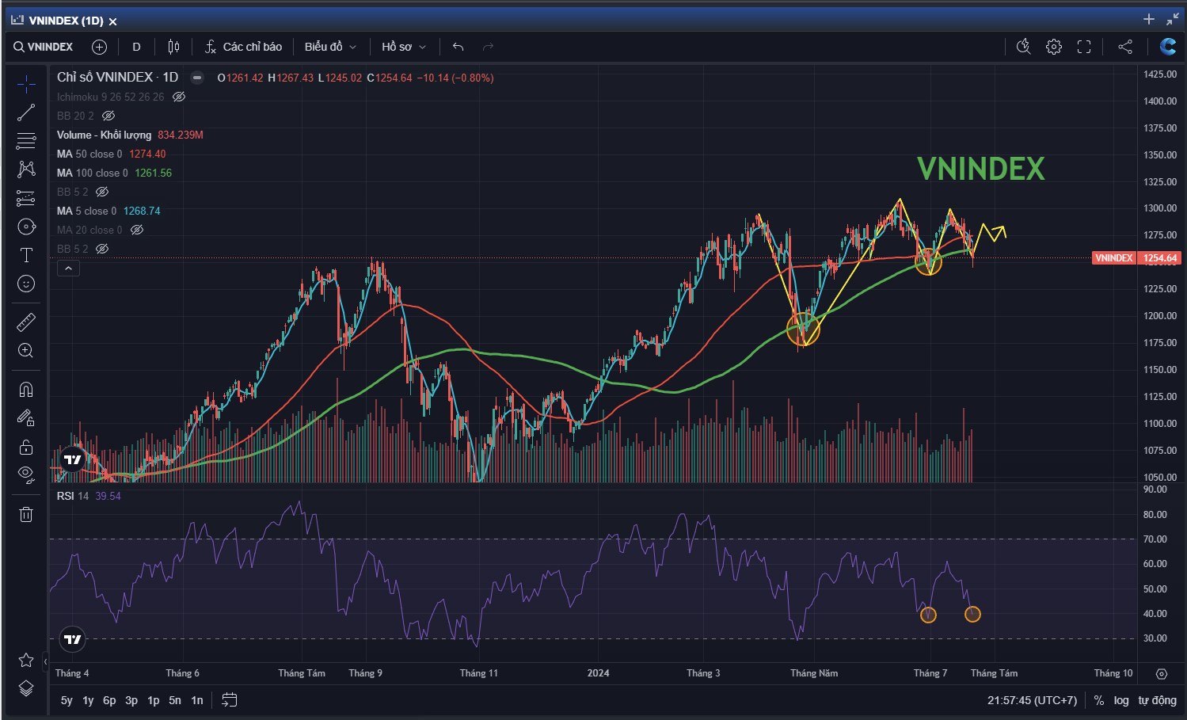
Task: Show the hidden MA 20 close indicator
Action: click(137, 230)
